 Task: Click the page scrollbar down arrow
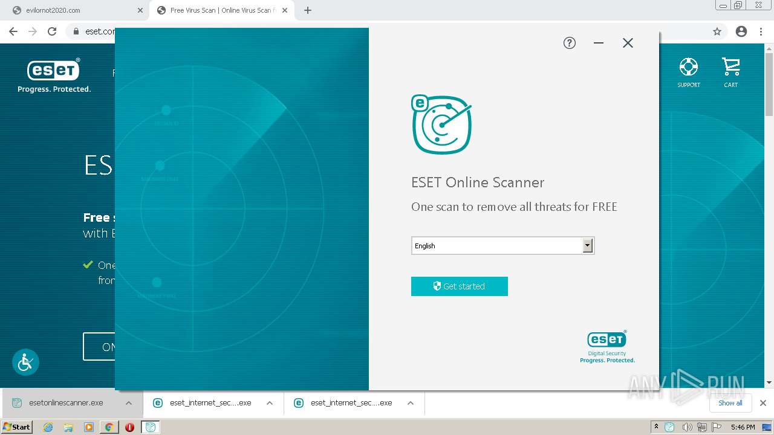[x=769, y=382]
